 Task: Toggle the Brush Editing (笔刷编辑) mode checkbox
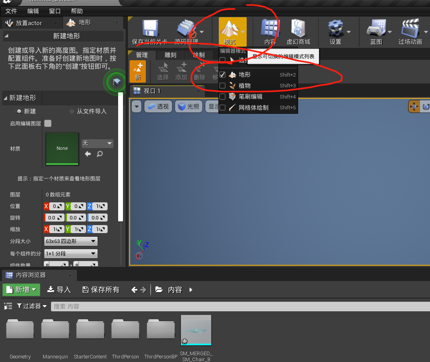pos(222,97)
